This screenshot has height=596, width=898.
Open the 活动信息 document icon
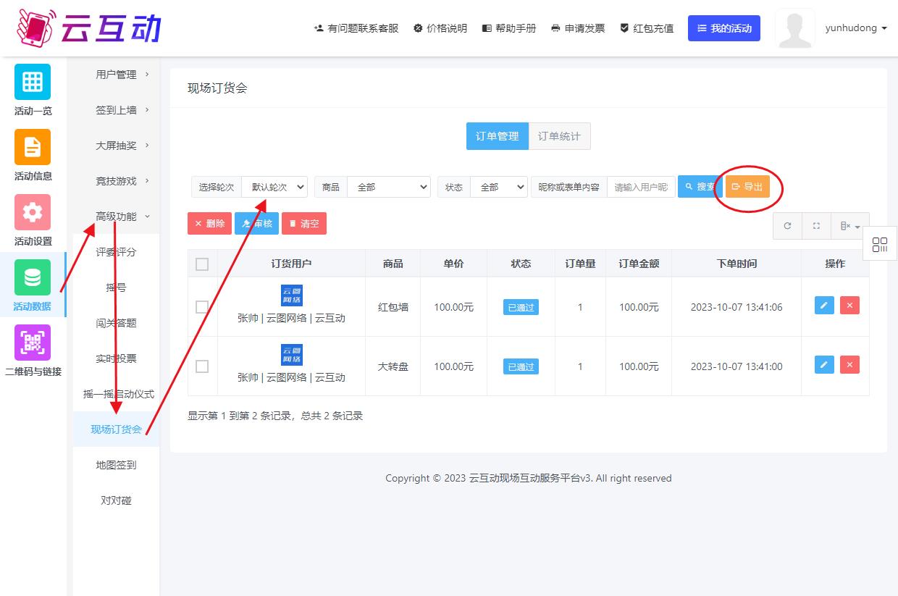(x=33, y=147)
